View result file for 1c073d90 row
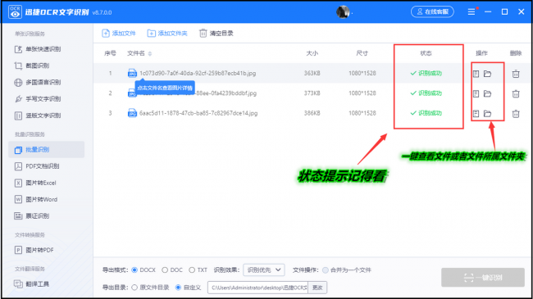 (476, 74)
